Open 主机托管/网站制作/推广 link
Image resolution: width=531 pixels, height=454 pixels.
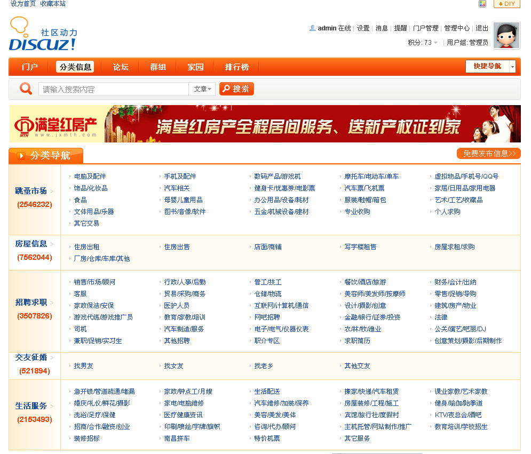[x=378, y=427]
